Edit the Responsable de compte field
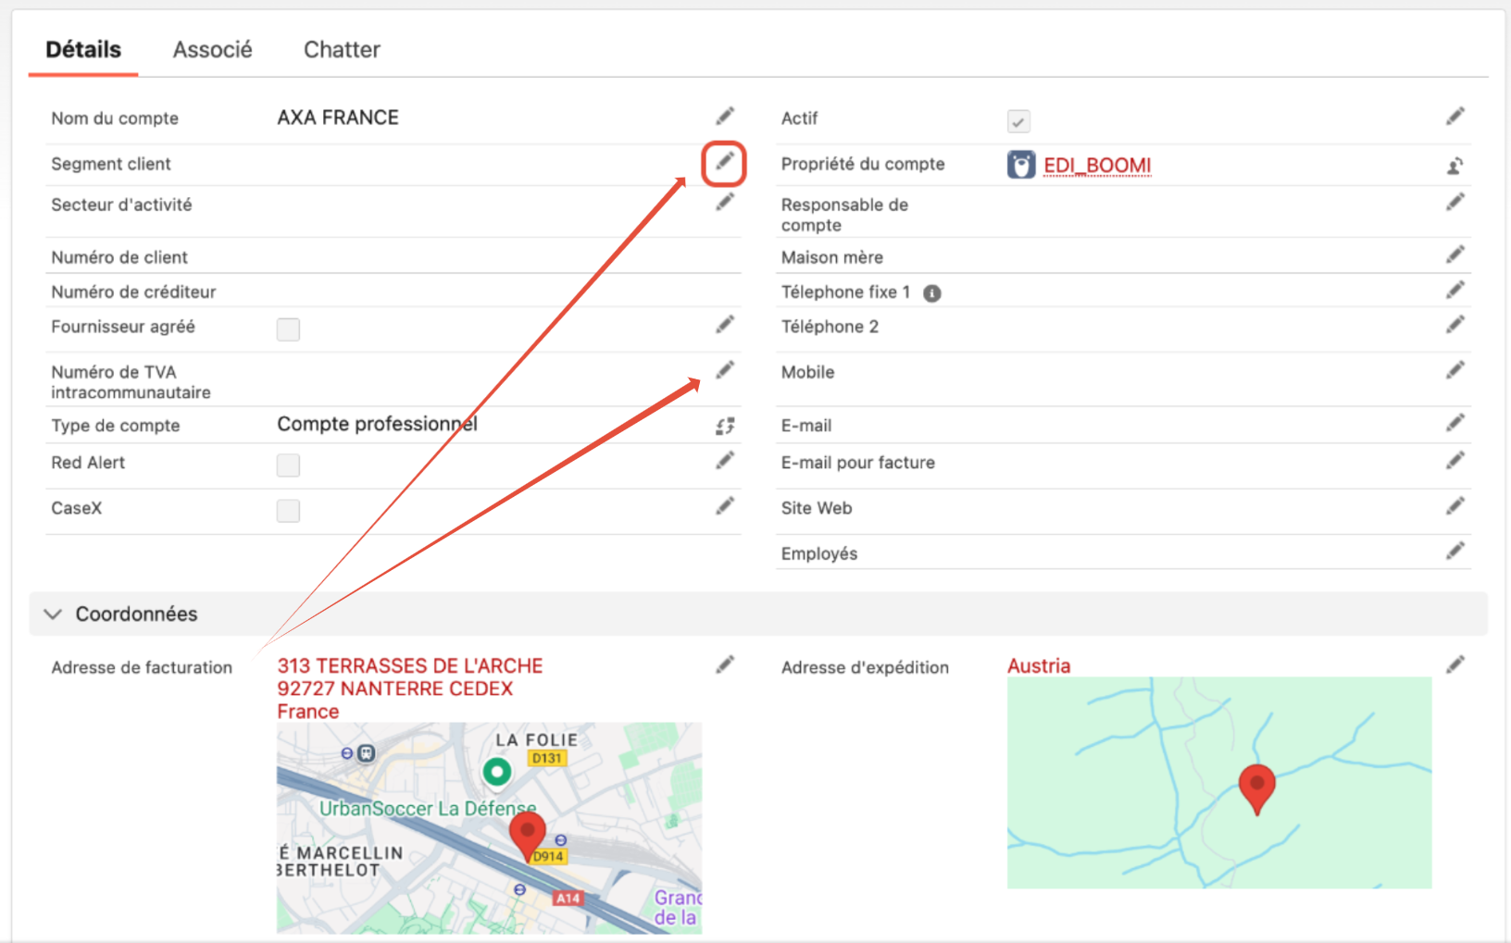 point(1455,202)
